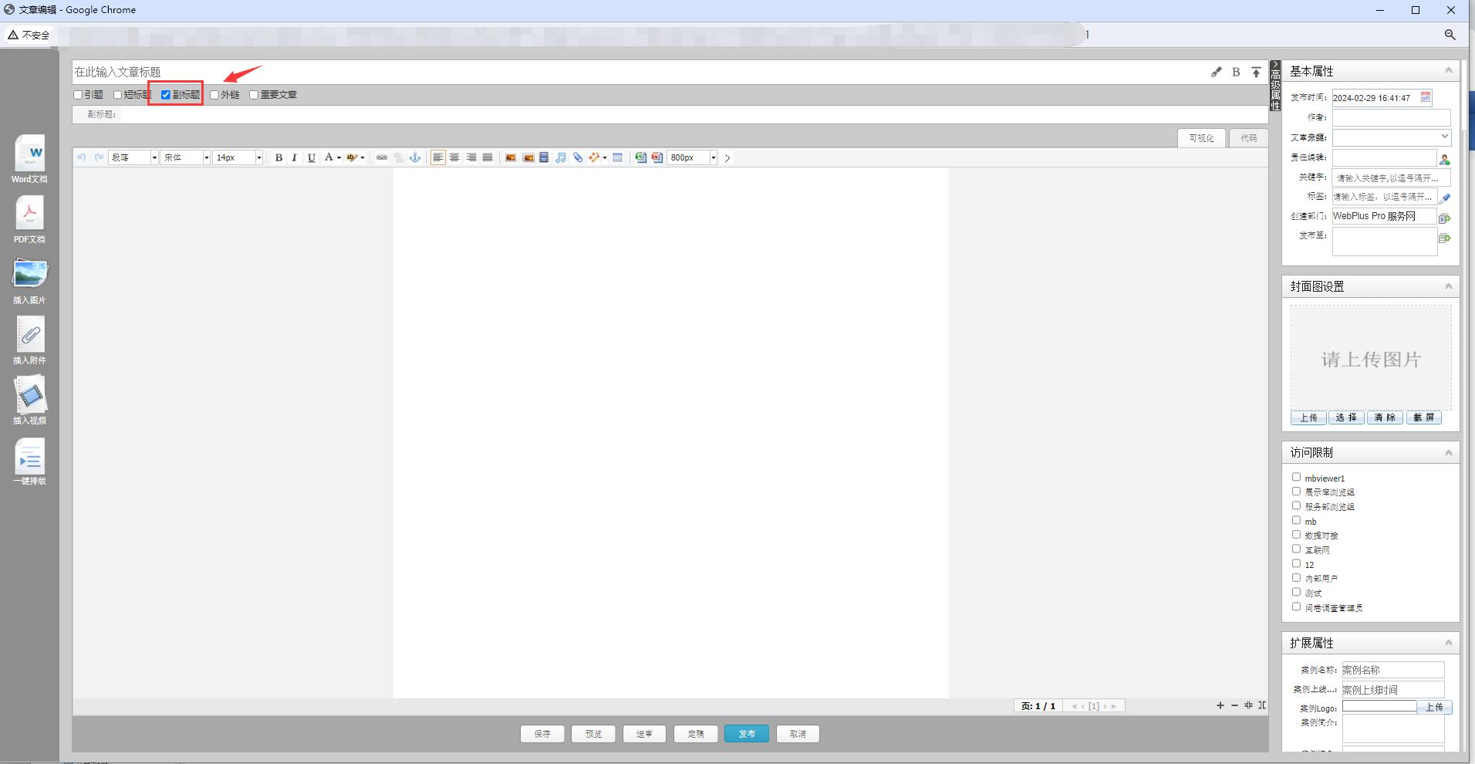Click the insert audio music note icon
The image size is (1475, 764).
point(561,157)
